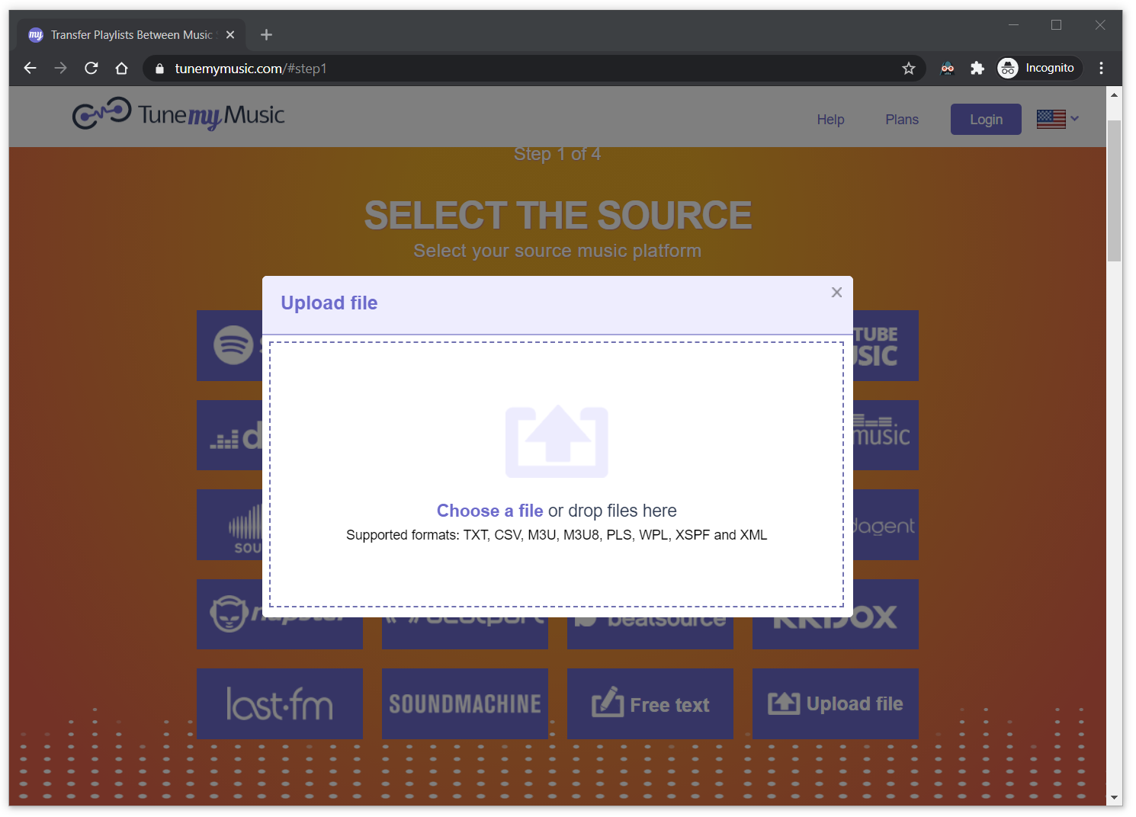Select the Free text source tile
The image size is (1136, 817).
[650, 703]
